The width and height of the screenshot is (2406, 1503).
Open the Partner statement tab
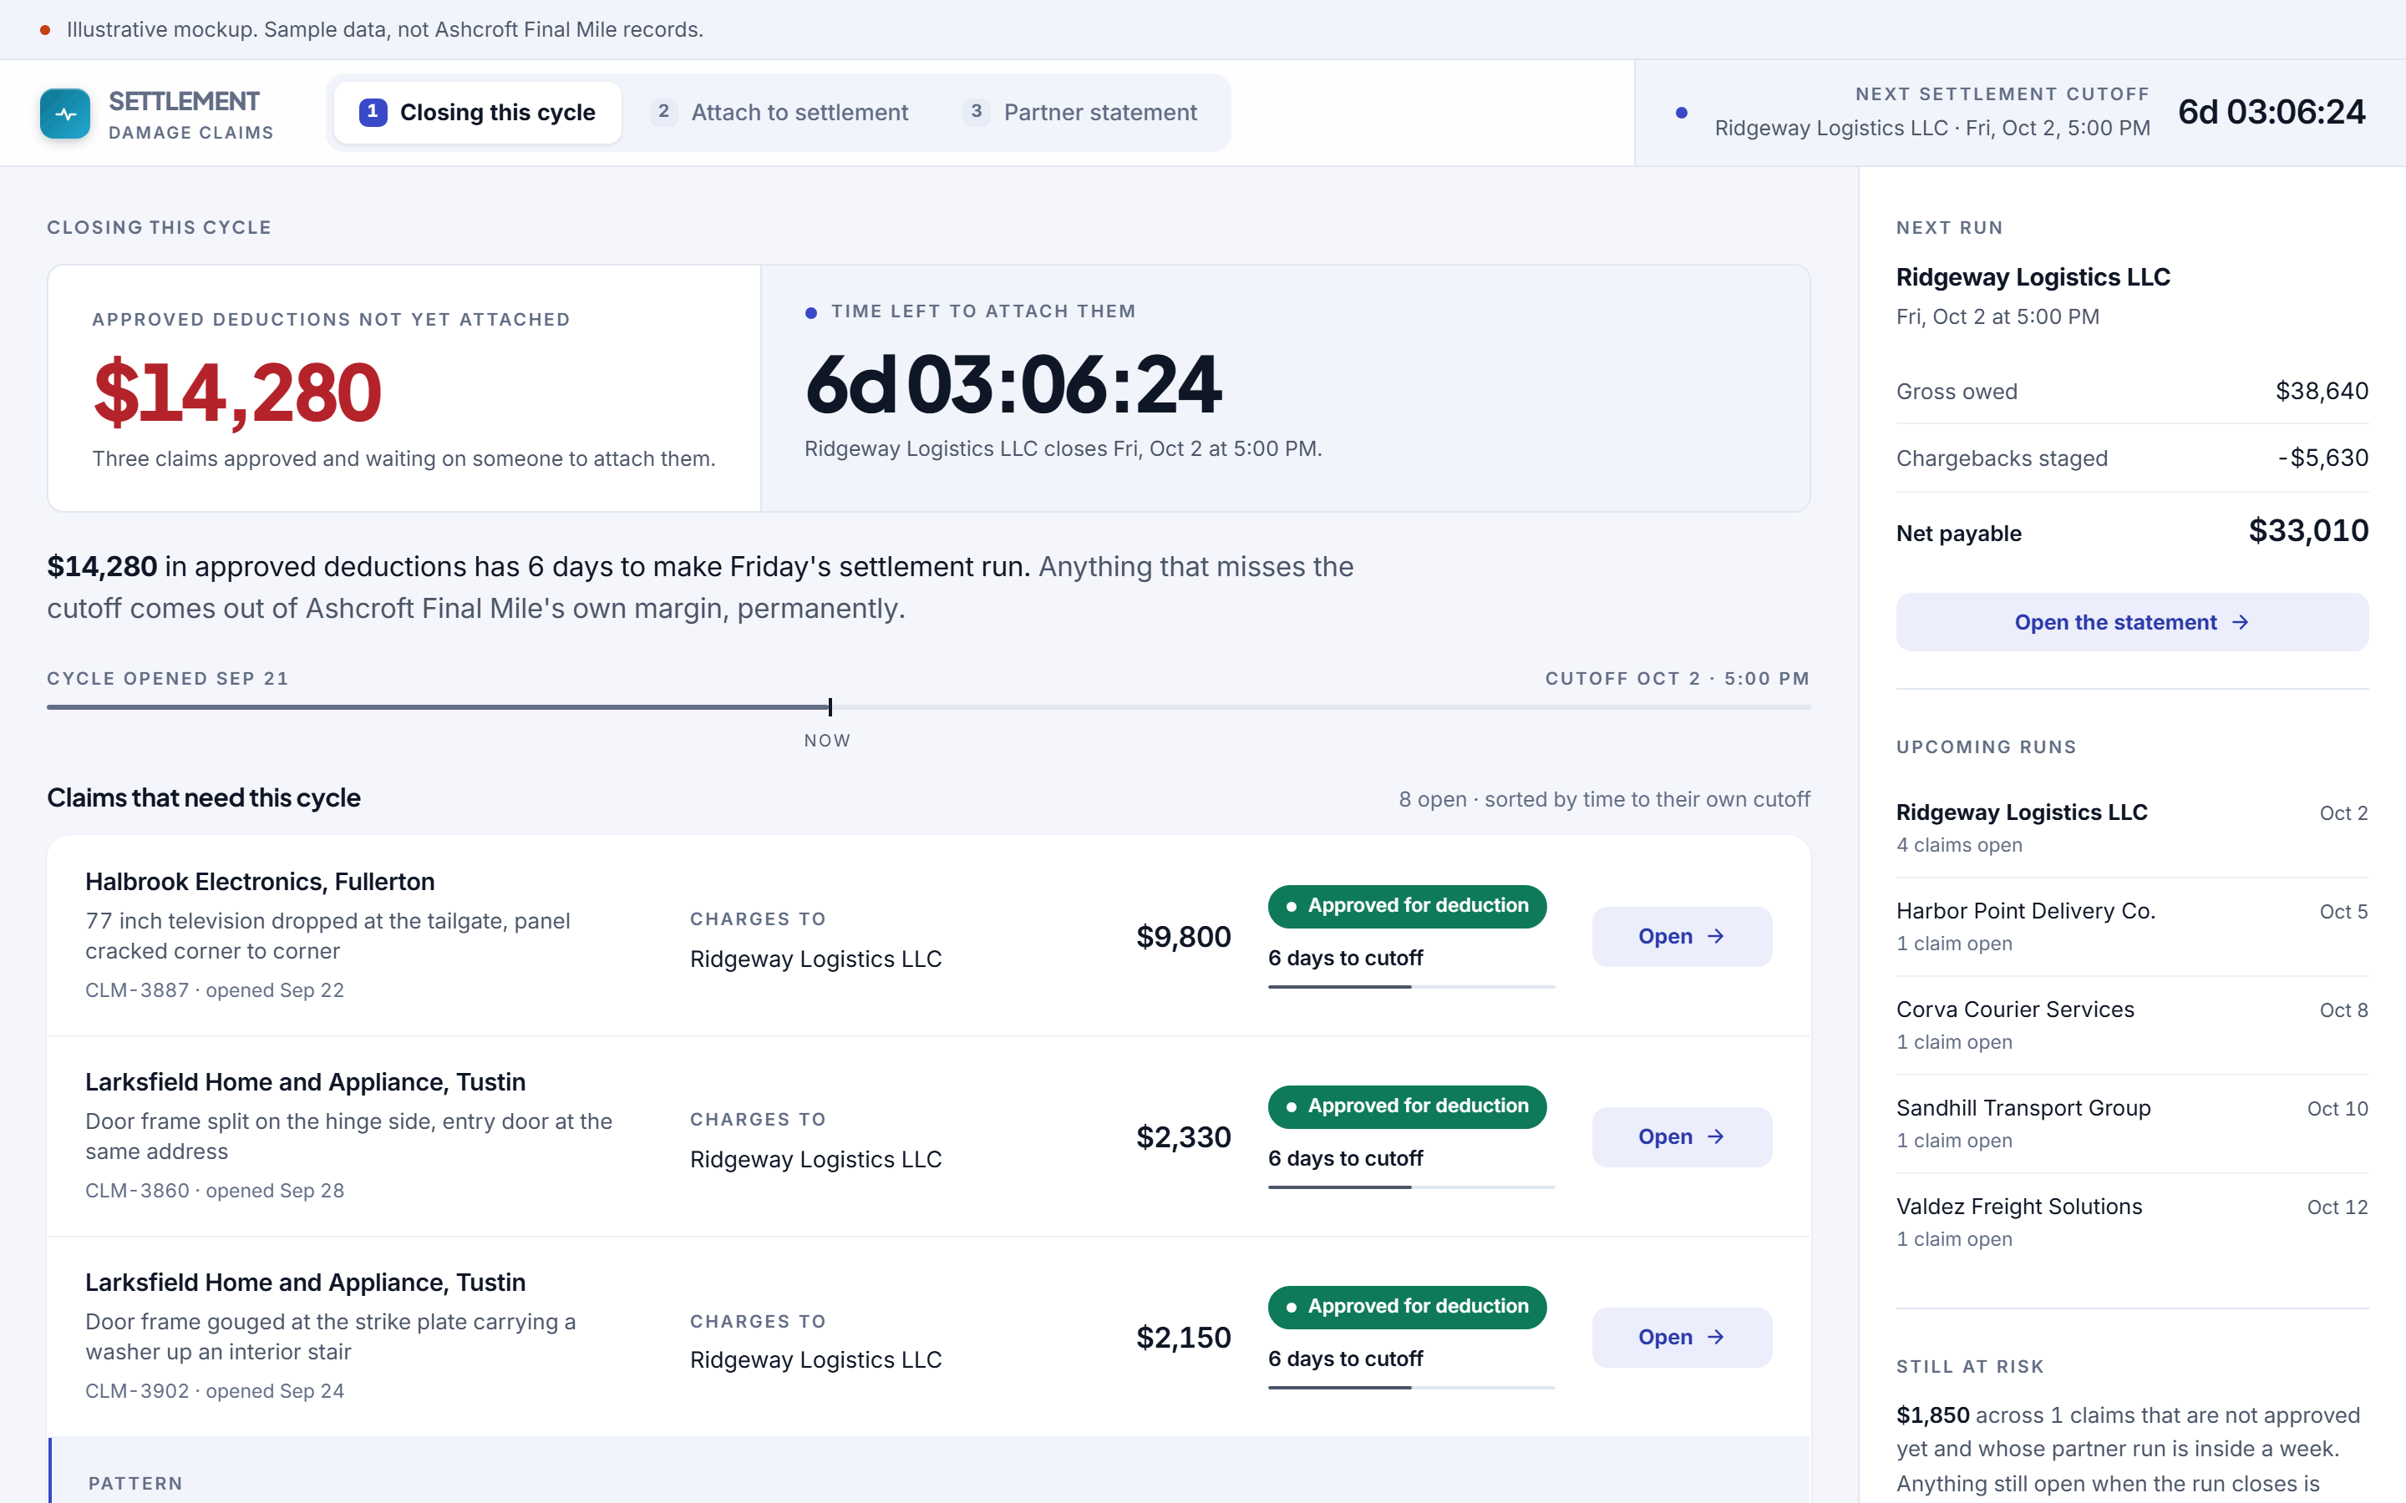[x=1079, y=113]
